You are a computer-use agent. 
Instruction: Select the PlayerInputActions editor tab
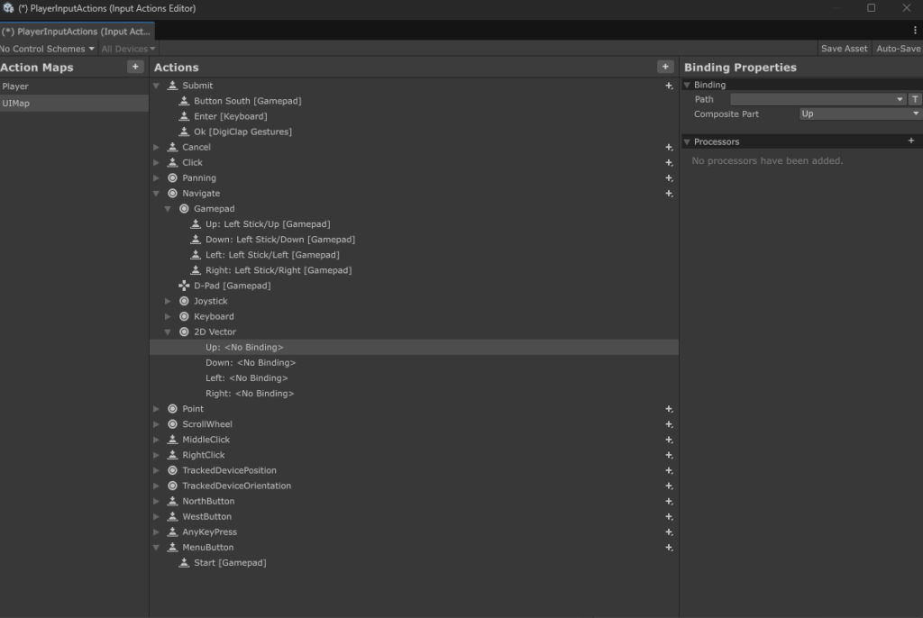(x=77, y=32)
